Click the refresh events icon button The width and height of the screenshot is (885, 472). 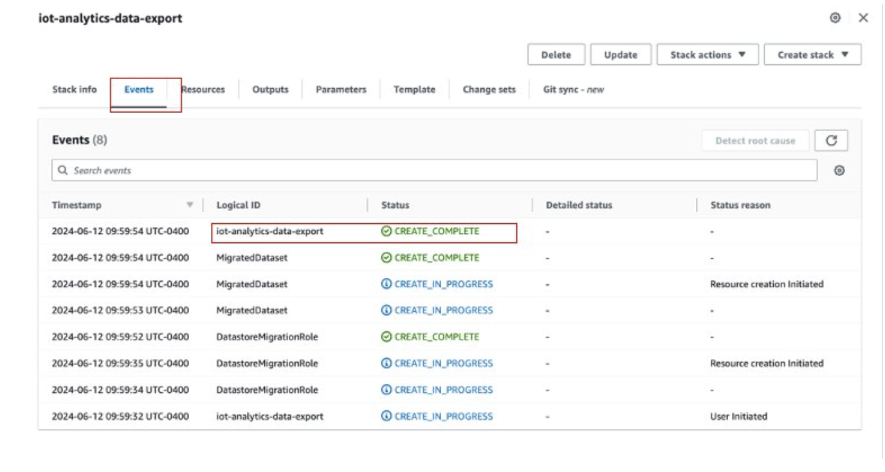(x=831, y=140)
